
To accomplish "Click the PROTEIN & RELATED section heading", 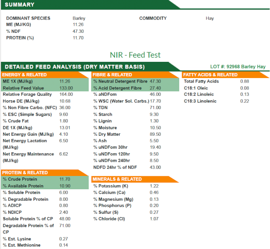I will coord(25,173).
